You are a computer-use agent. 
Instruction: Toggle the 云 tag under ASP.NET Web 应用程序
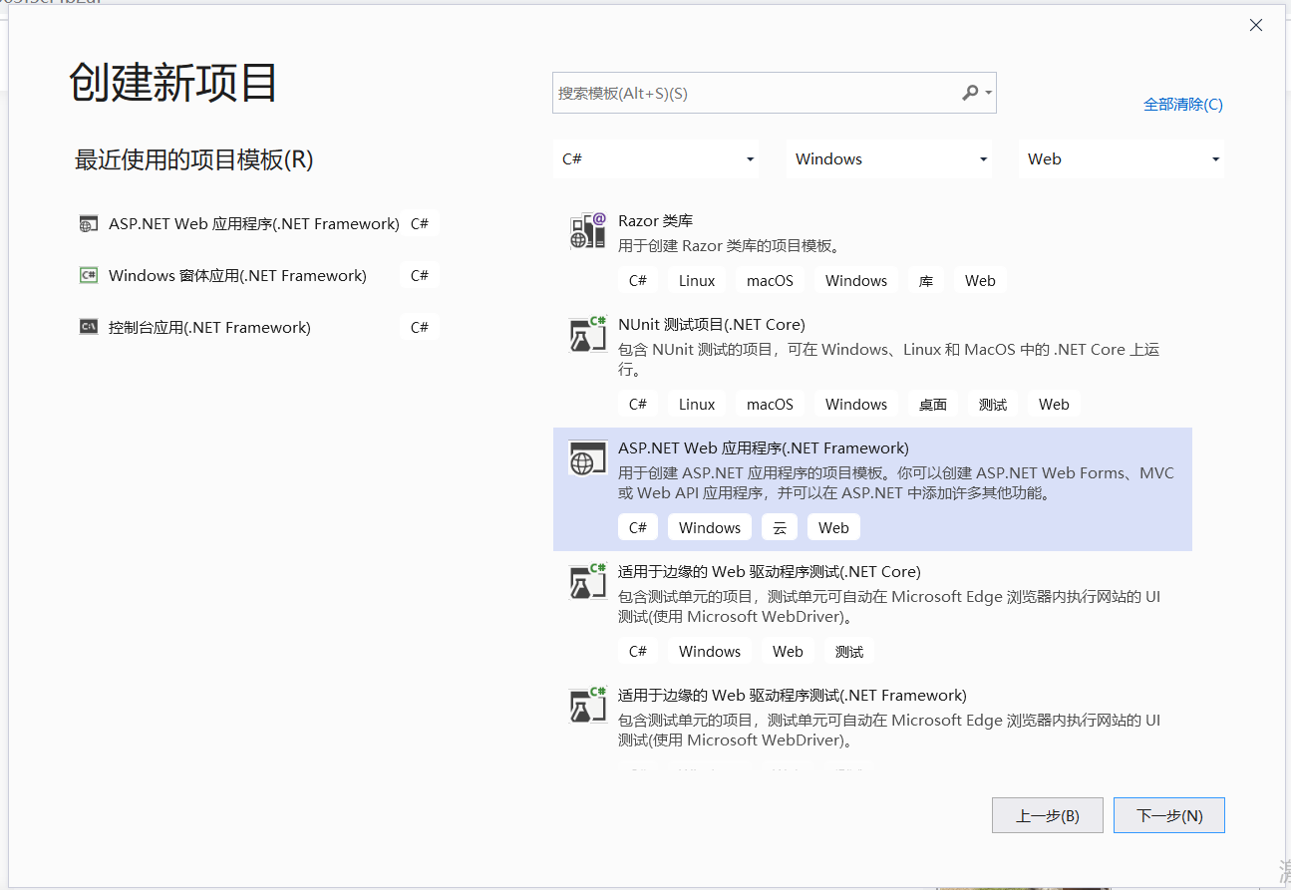[779, 526]
